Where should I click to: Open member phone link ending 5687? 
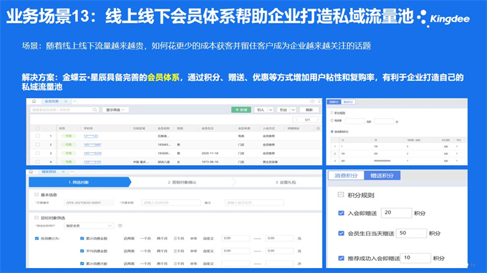pyautogui.click(x=92, y=144)
